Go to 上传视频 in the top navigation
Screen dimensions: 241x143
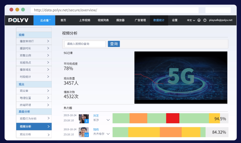pyautogui.click(x=85, y=20)
